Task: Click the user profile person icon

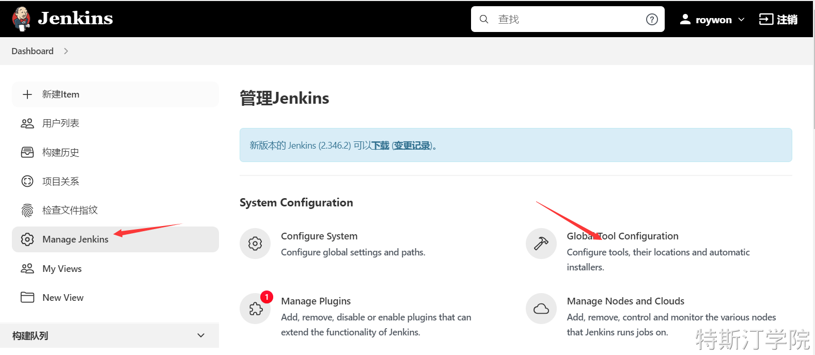Action: click(685, 19)
